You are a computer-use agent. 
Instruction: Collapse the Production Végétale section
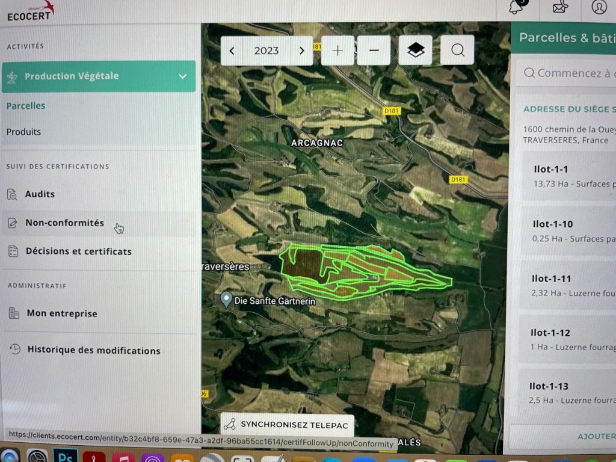pos(182,76)
